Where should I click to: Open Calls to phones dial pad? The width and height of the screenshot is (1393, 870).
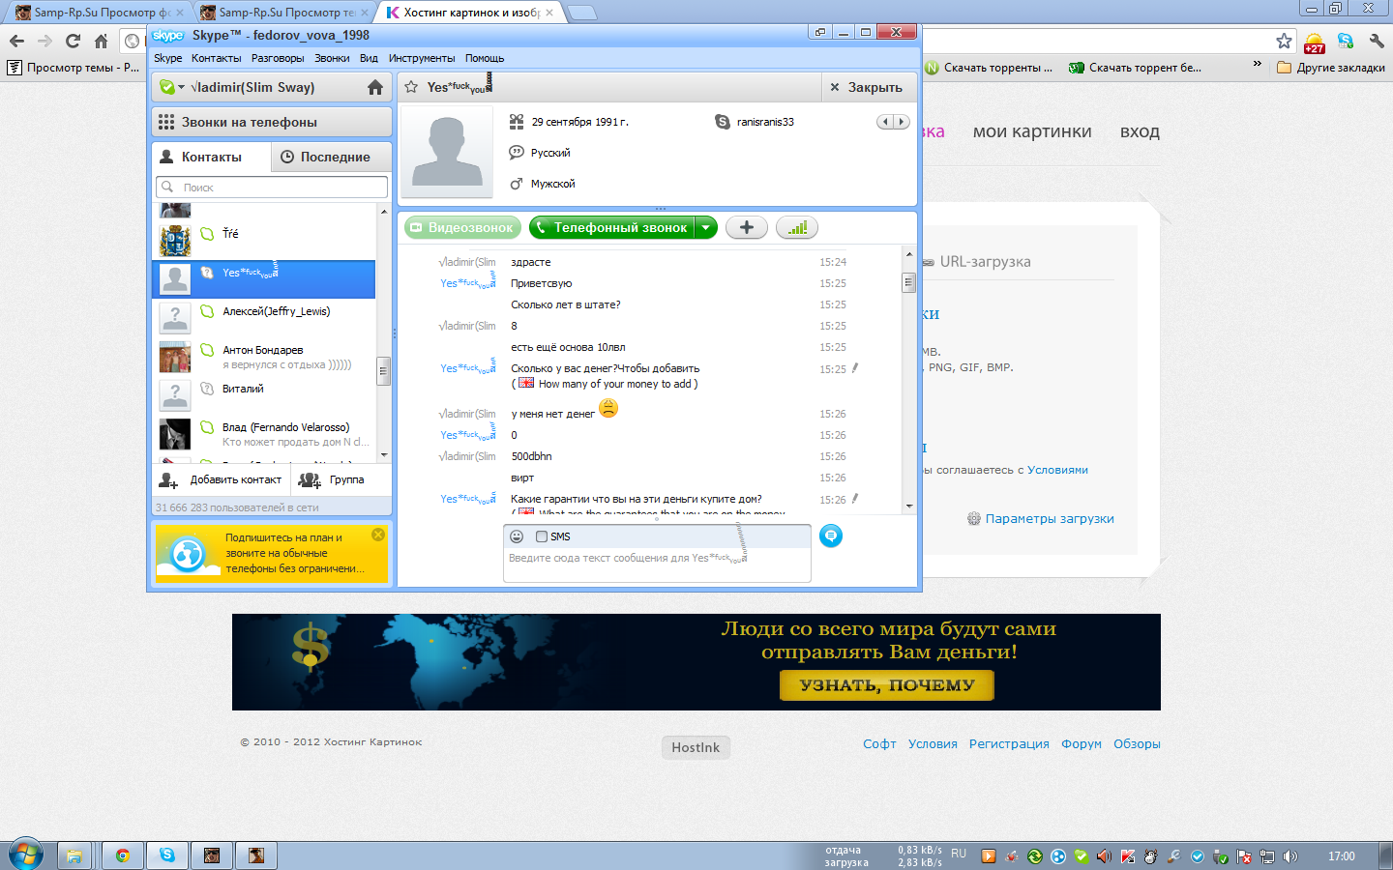coord(272,122)
